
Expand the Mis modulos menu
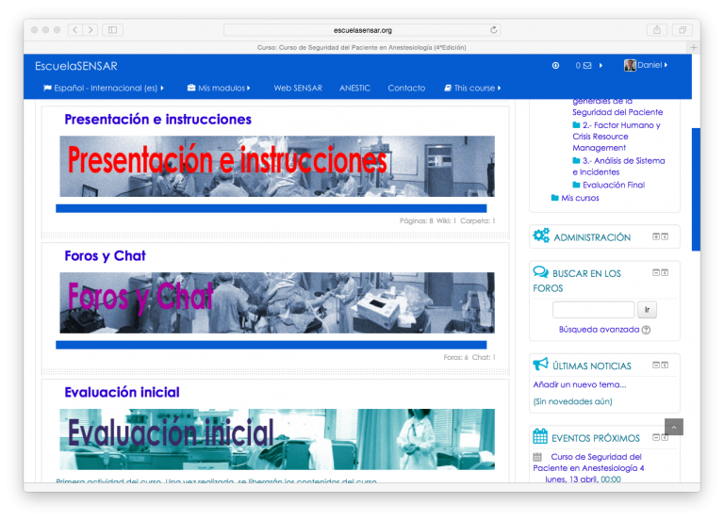(219, 89)
